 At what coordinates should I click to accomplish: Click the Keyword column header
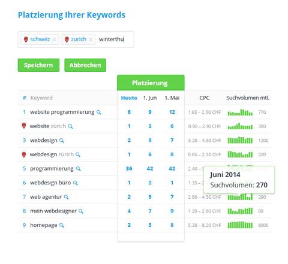click(41, 98)
